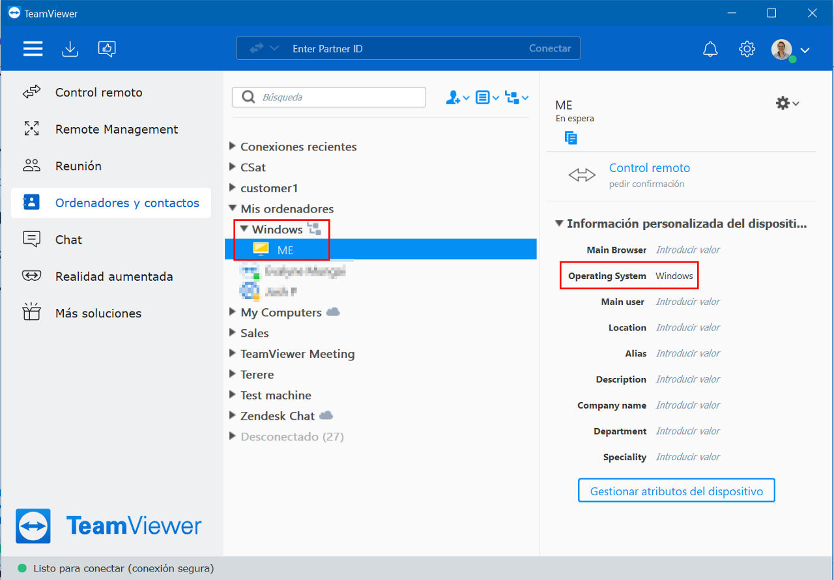Open device options gear beside ME
This screenshot has height=580, width=834.
tap(787, 103)
